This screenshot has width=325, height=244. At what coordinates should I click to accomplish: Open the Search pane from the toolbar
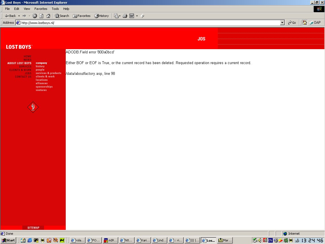pos(62,16)
